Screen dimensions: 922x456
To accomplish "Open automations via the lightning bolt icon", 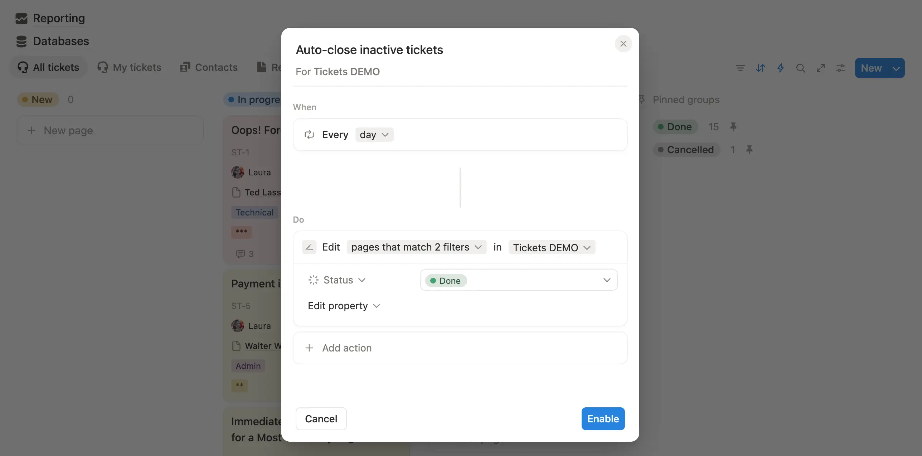I will point(781,68).
